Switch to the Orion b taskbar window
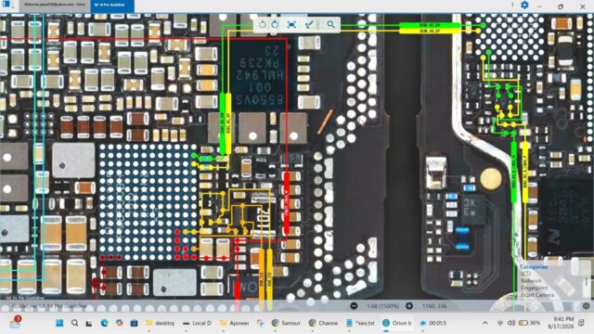594x334 pixels. [x=397, y=323]
